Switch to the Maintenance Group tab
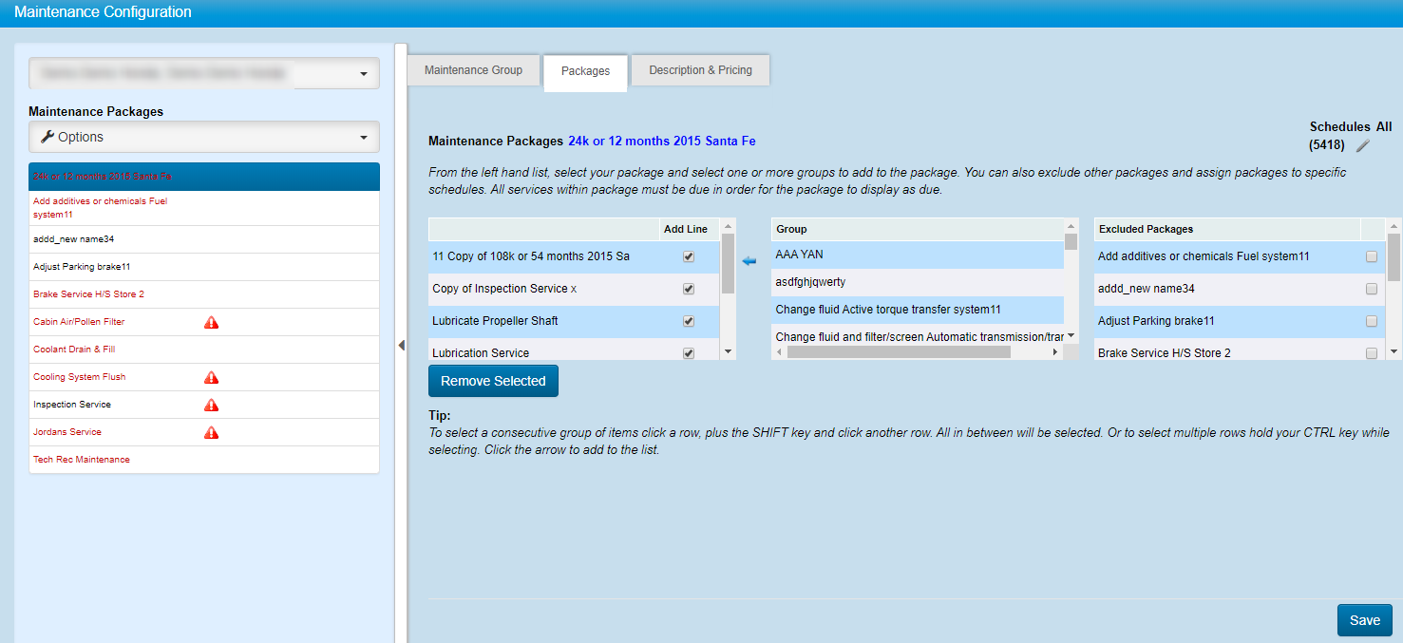 (473, 70)
